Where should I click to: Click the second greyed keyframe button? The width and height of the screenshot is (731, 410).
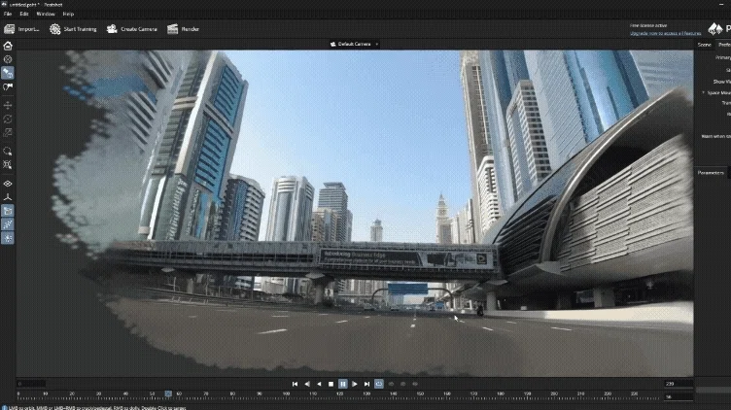[402, 384]
